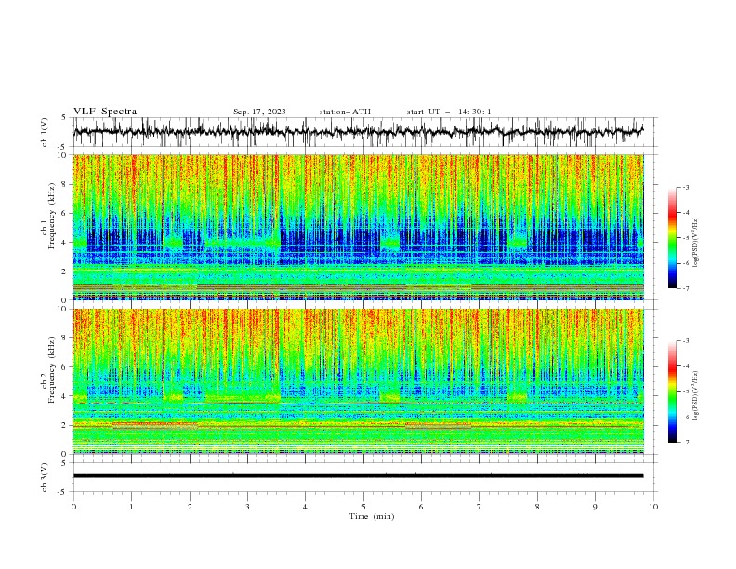Image resolution: width=736 pixels, height=569 pixels.
Task: Click the "ch.3(V)" axis label
Action: pyautogui.click(x=45, y=477)
